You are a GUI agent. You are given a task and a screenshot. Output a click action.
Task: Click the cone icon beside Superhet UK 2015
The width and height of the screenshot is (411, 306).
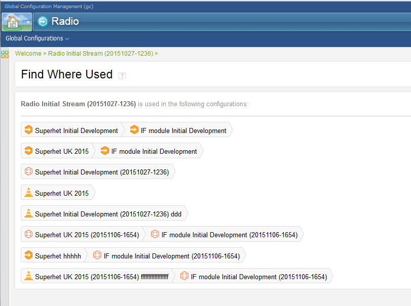click(29, 193)
